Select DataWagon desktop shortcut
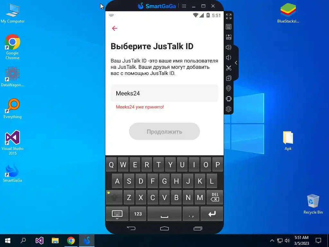 click(13, 77)
